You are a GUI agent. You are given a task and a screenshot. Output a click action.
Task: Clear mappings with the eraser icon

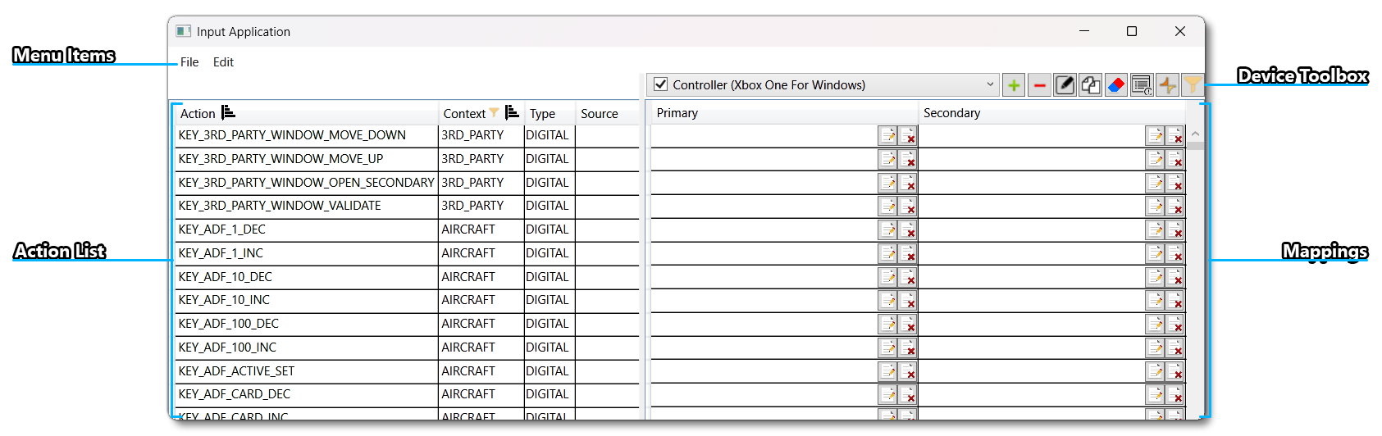[1115, 85]
